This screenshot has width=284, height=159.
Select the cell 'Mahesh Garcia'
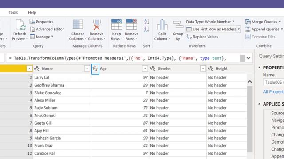(x=62, y=138)
